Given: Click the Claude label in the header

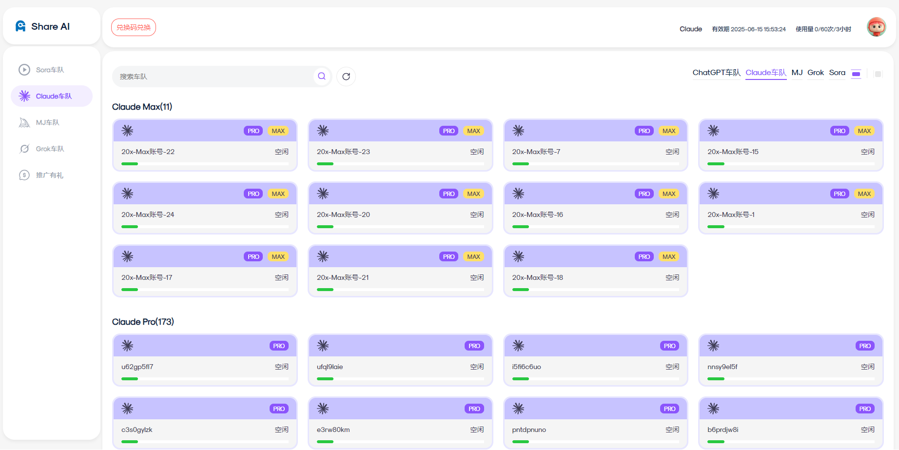Looking at the screenshot, I should (691, 29).
